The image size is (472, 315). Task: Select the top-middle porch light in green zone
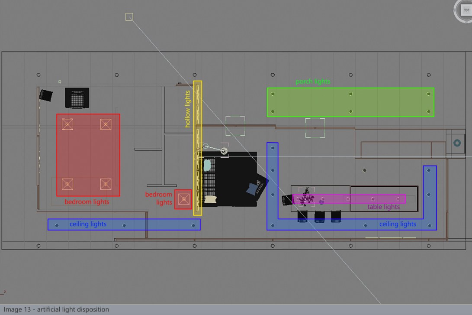pos(350,94)
